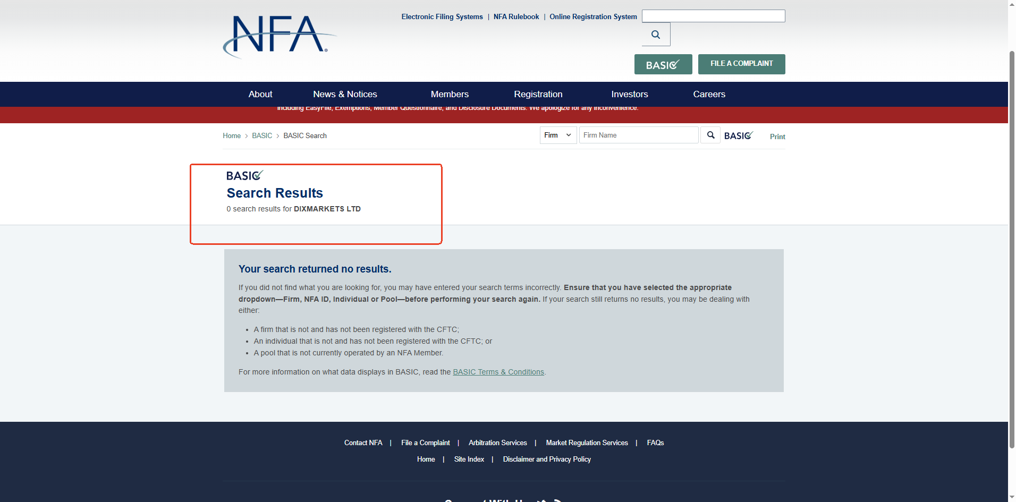Open the Registration menu
The width and height of the screenshot is (1016, 502).
point(538,94)
